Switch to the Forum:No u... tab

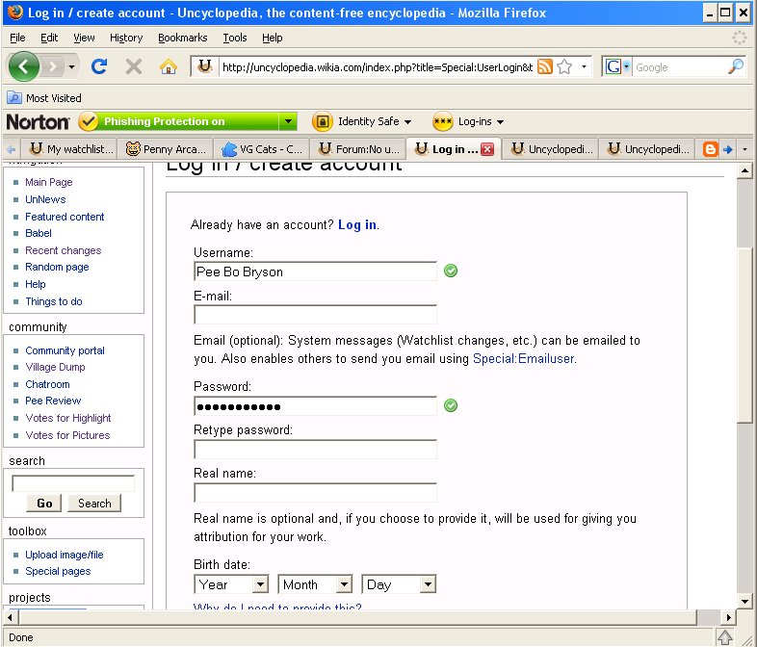click(x=358, y=149)
